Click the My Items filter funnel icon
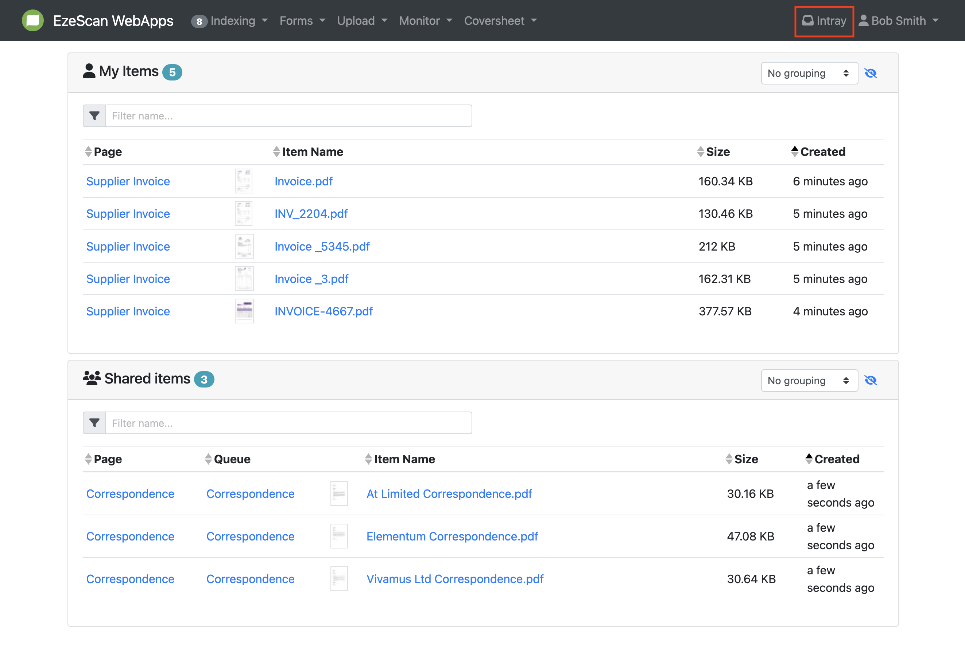The height and width of the screenshot is (649, 965). (94, 116)
